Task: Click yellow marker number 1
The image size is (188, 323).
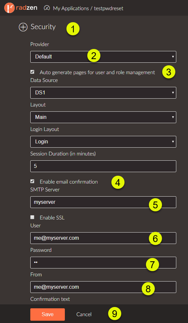Action: (x=73, y=29)
